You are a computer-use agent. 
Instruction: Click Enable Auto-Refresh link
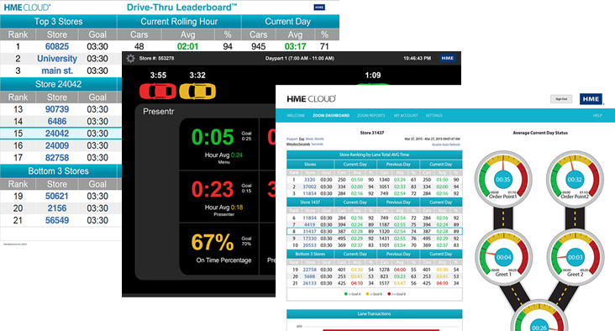tap(446, 144)
